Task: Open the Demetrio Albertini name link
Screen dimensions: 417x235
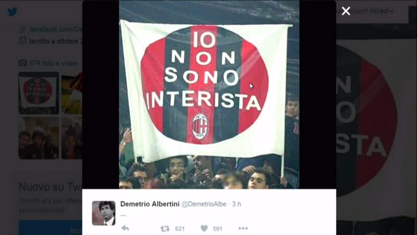Action: (x=150, y=204)
